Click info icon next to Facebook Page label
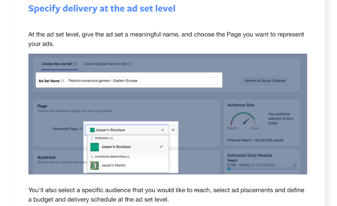The image size is (337, 206). click(x=80, y=129)
